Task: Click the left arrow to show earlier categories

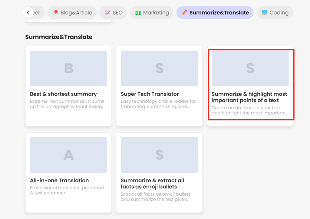Action: [28, 12]
